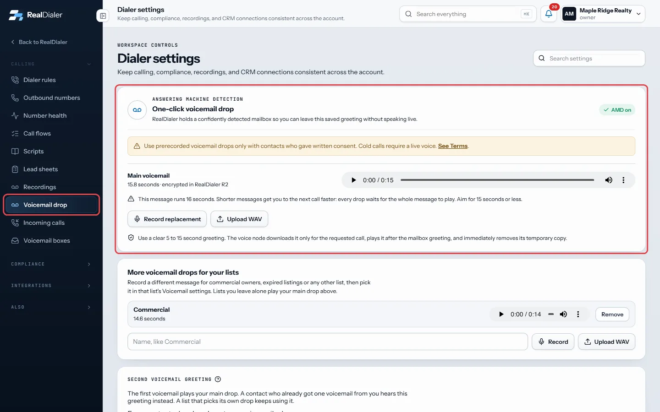Open Maple Ridge Realty account dropdown
This screenshot has width=660, height=412.
[x=603, y=14]
